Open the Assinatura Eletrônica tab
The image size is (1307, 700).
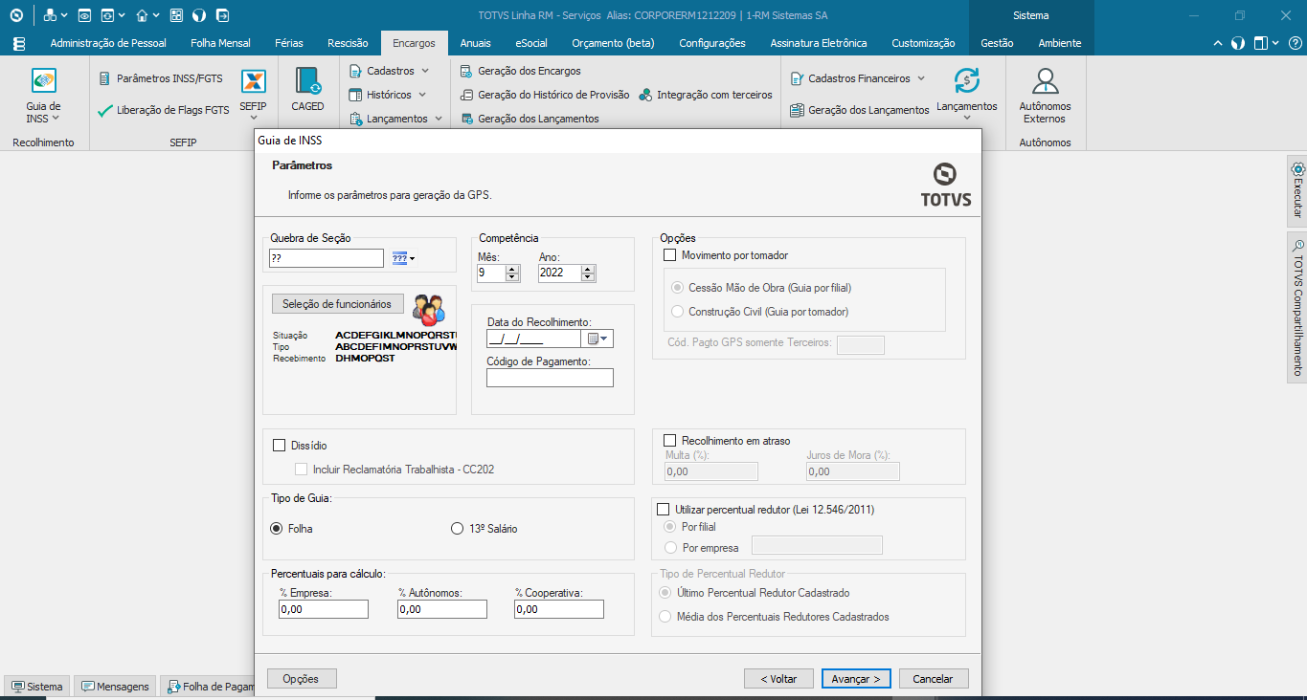click(819, 43)
